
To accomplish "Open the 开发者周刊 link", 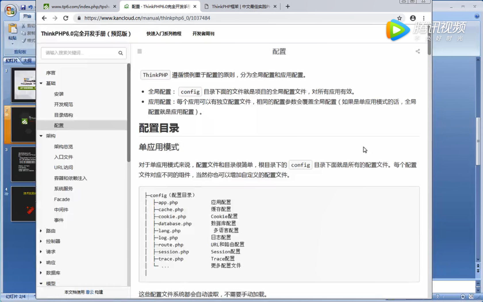I will pyautogui.click(x=203, y=34).
